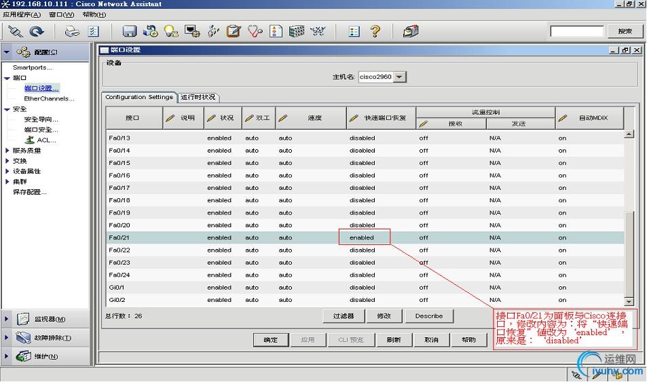Open the hostname cisco2960 dropdown
This screenshot has height=382, width=647.
coord(400,77)
